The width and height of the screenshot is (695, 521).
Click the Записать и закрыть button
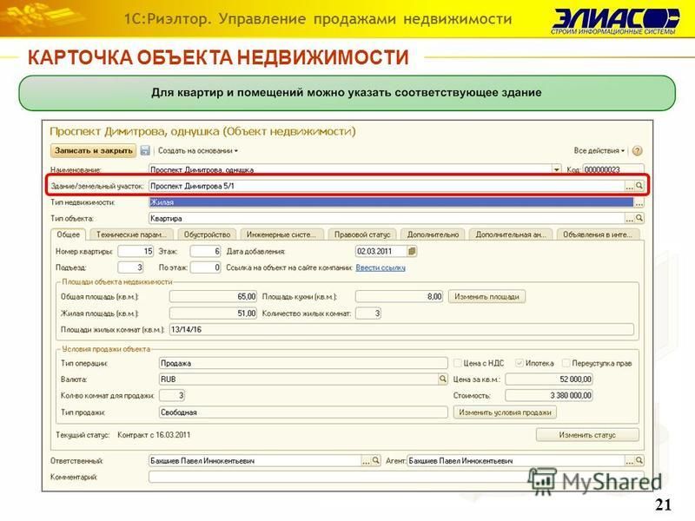[94, 150]
